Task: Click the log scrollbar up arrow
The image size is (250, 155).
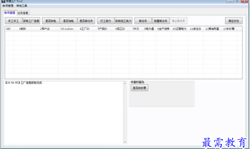Action: (125, 83)
